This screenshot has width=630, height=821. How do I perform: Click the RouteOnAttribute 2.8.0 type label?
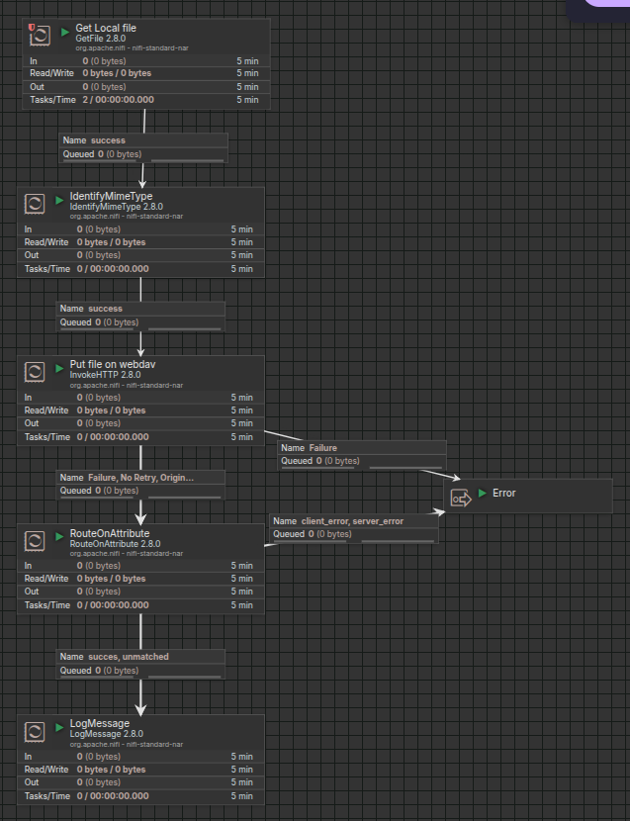pos(115,543)
